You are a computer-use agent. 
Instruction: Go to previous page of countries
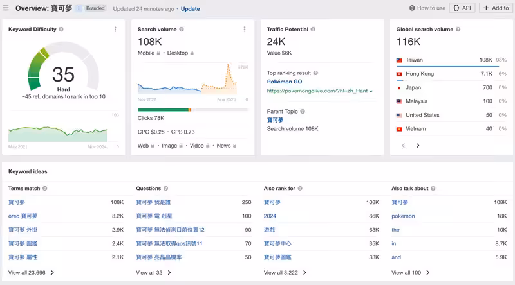click(x=404, y=146)
